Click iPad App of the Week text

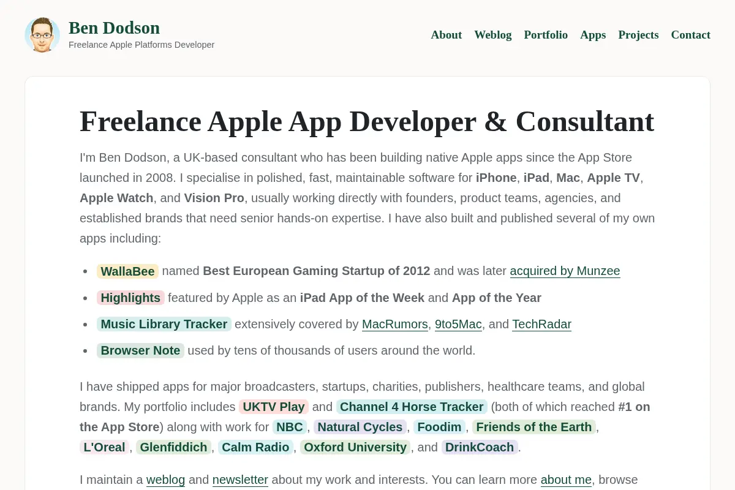pos(362,298)
